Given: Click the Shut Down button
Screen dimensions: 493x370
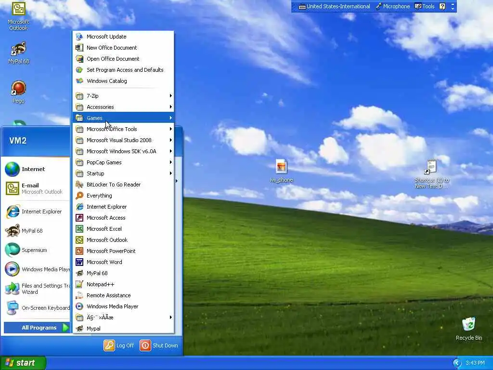Looking at the screenshot, I should tap(159, 345).
